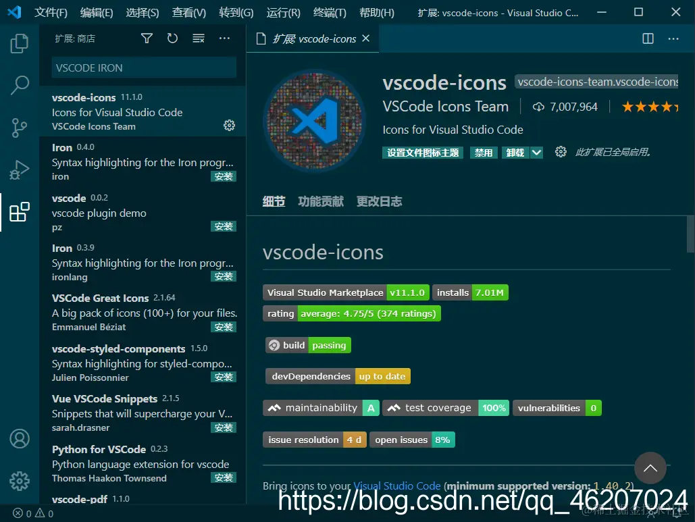Screen dimensions: 695x522
Task: Click the devDependencies up to date badge
Action: tap(338, 376)
